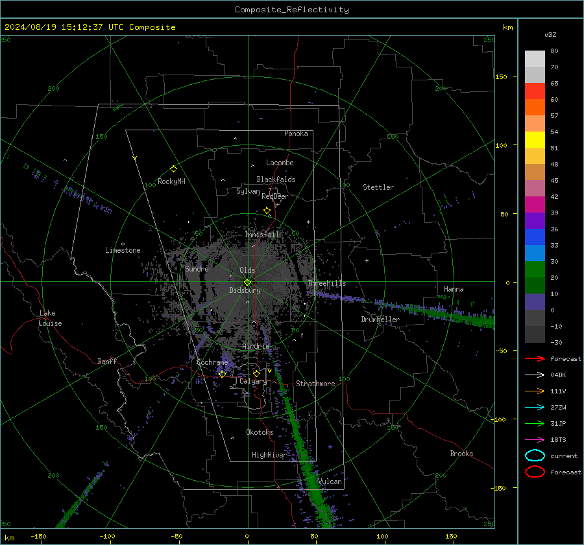Click the Ponoka city label
Screen dimensions: 584x545
(296, 133)
